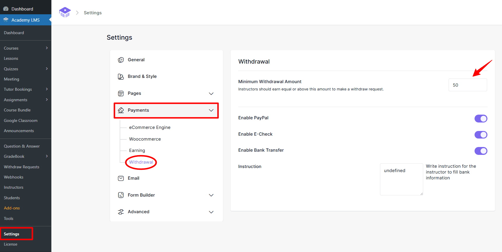Click the General settings icon
Image resolution: width=502 pixels, height=252 pixels.
click(121, 60)
